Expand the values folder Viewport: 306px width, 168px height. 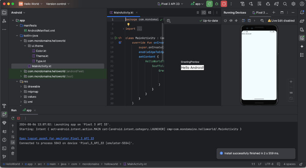[x=21, y=97]
